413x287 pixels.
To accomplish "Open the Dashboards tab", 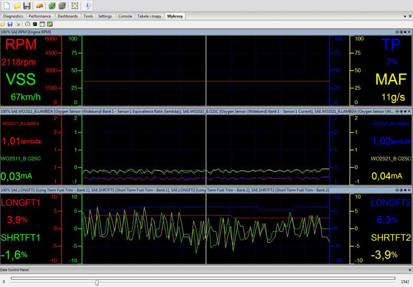I will pos(68,16).
